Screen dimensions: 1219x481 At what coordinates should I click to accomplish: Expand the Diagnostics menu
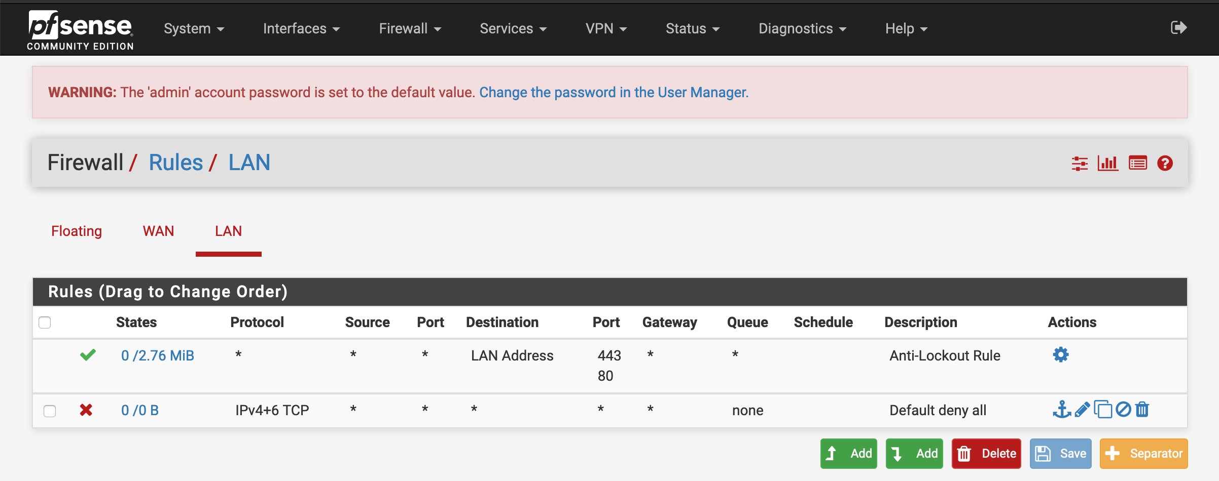point(802,29)
